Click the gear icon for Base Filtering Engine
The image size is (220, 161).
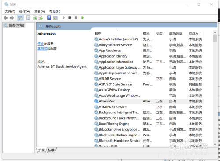tap(96, 124)
